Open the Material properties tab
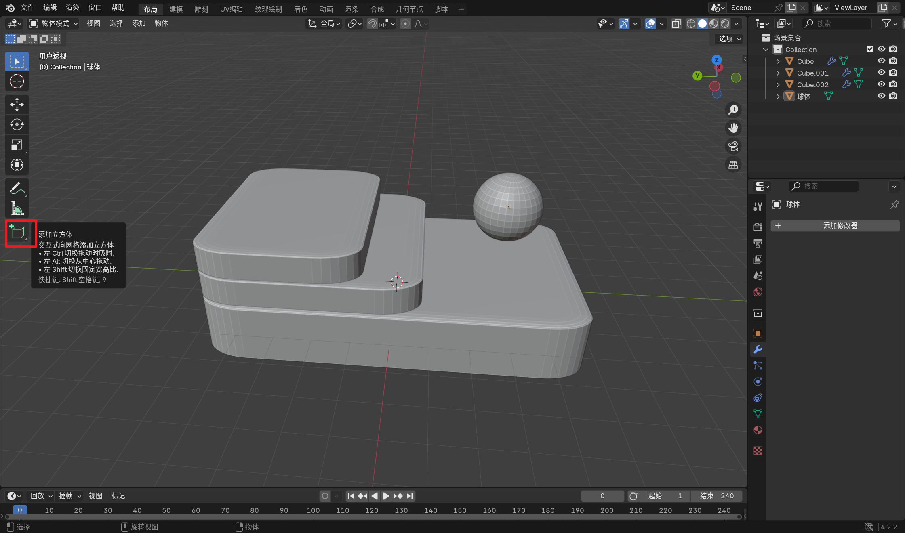 pos(758,430)
